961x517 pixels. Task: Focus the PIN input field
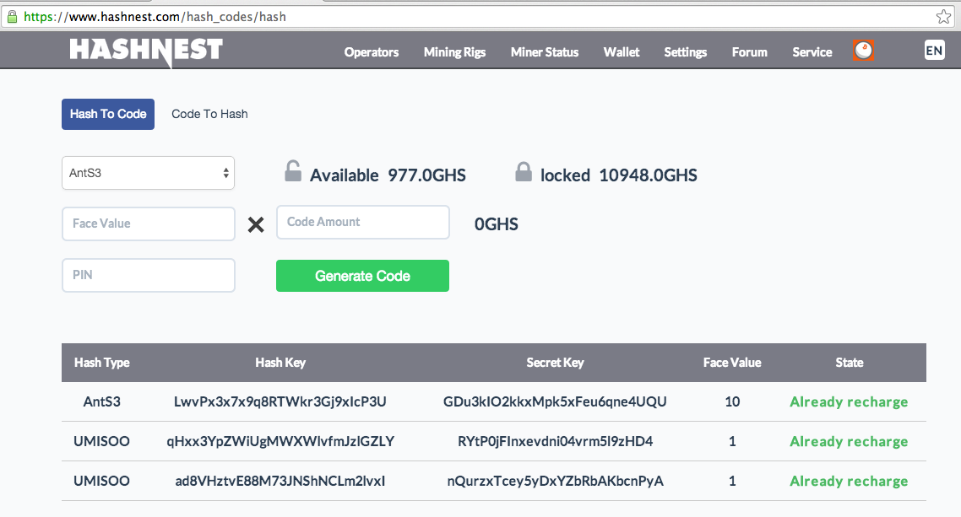click(149, 275)
